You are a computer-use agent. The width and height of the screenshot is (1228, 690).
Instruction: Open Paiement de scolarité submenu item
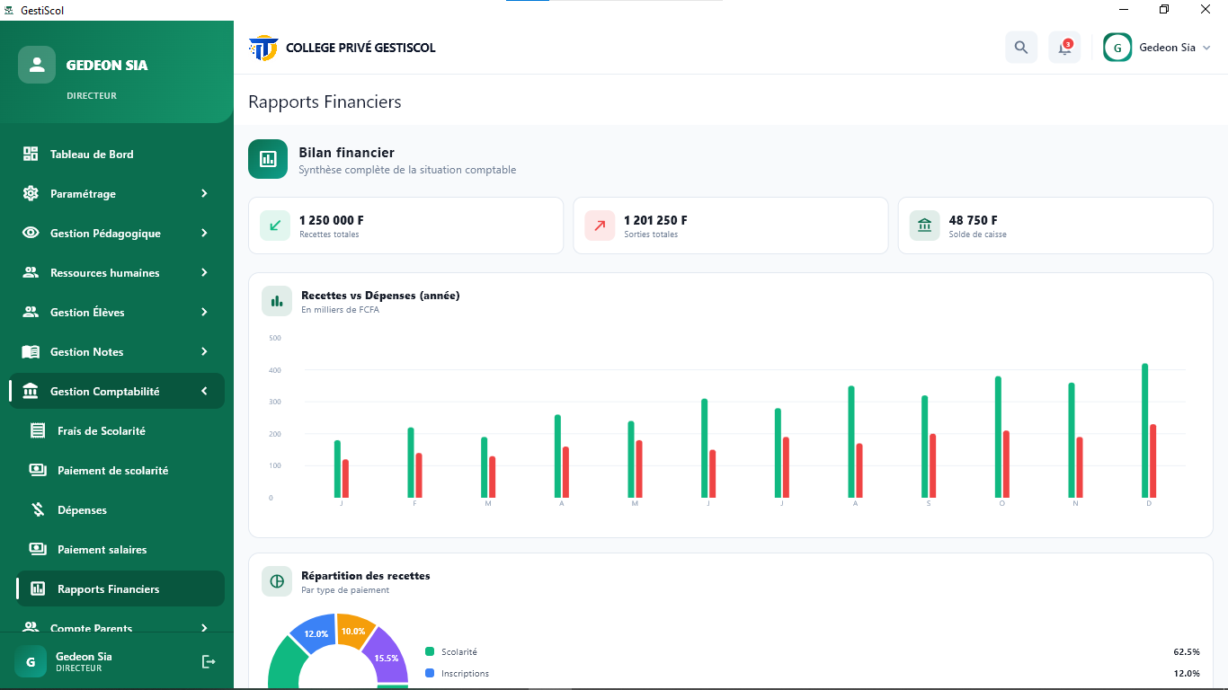tap(120, 470)
